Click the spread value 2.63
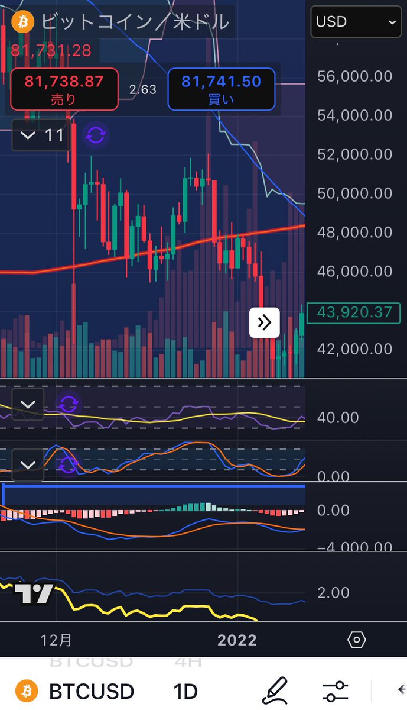This screenshot has height=710, width=407. (x=143, y=89)
